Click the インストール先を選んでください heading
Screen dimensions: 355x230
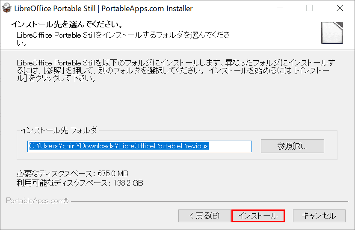click(67, 24)
